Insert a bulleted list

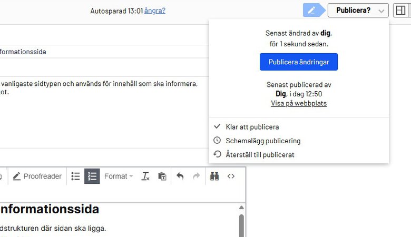75,176
